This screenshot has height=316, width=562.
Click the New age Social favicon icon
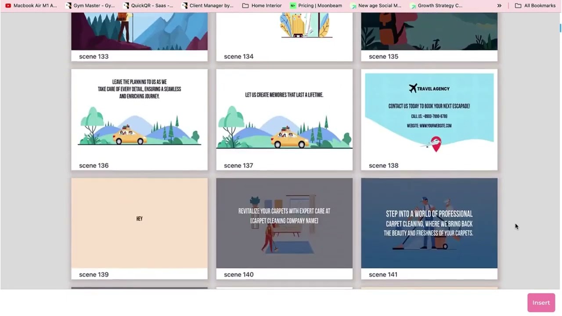click(353, 6)
